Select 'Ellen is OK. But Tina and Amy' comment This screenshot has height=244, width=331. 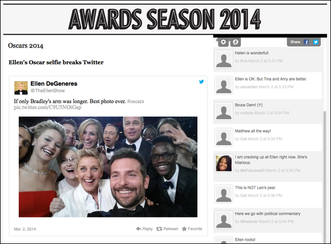click(x=271, y=79)
